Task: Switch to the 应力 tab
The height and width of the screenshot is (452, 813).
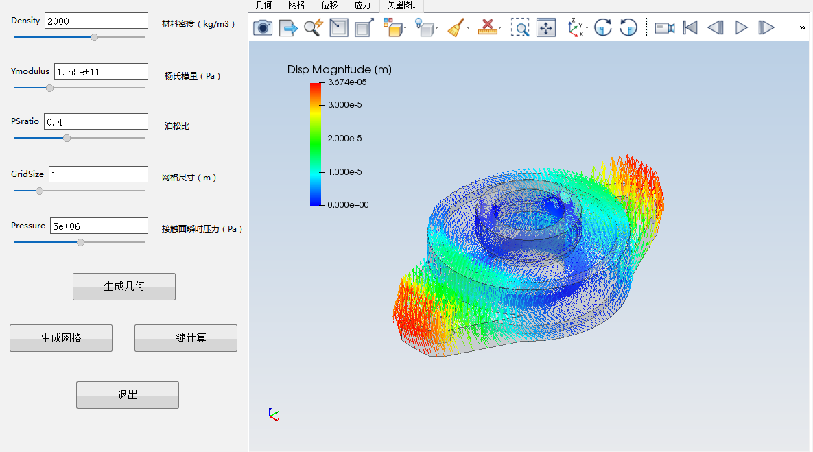Action: click(362, 5)
